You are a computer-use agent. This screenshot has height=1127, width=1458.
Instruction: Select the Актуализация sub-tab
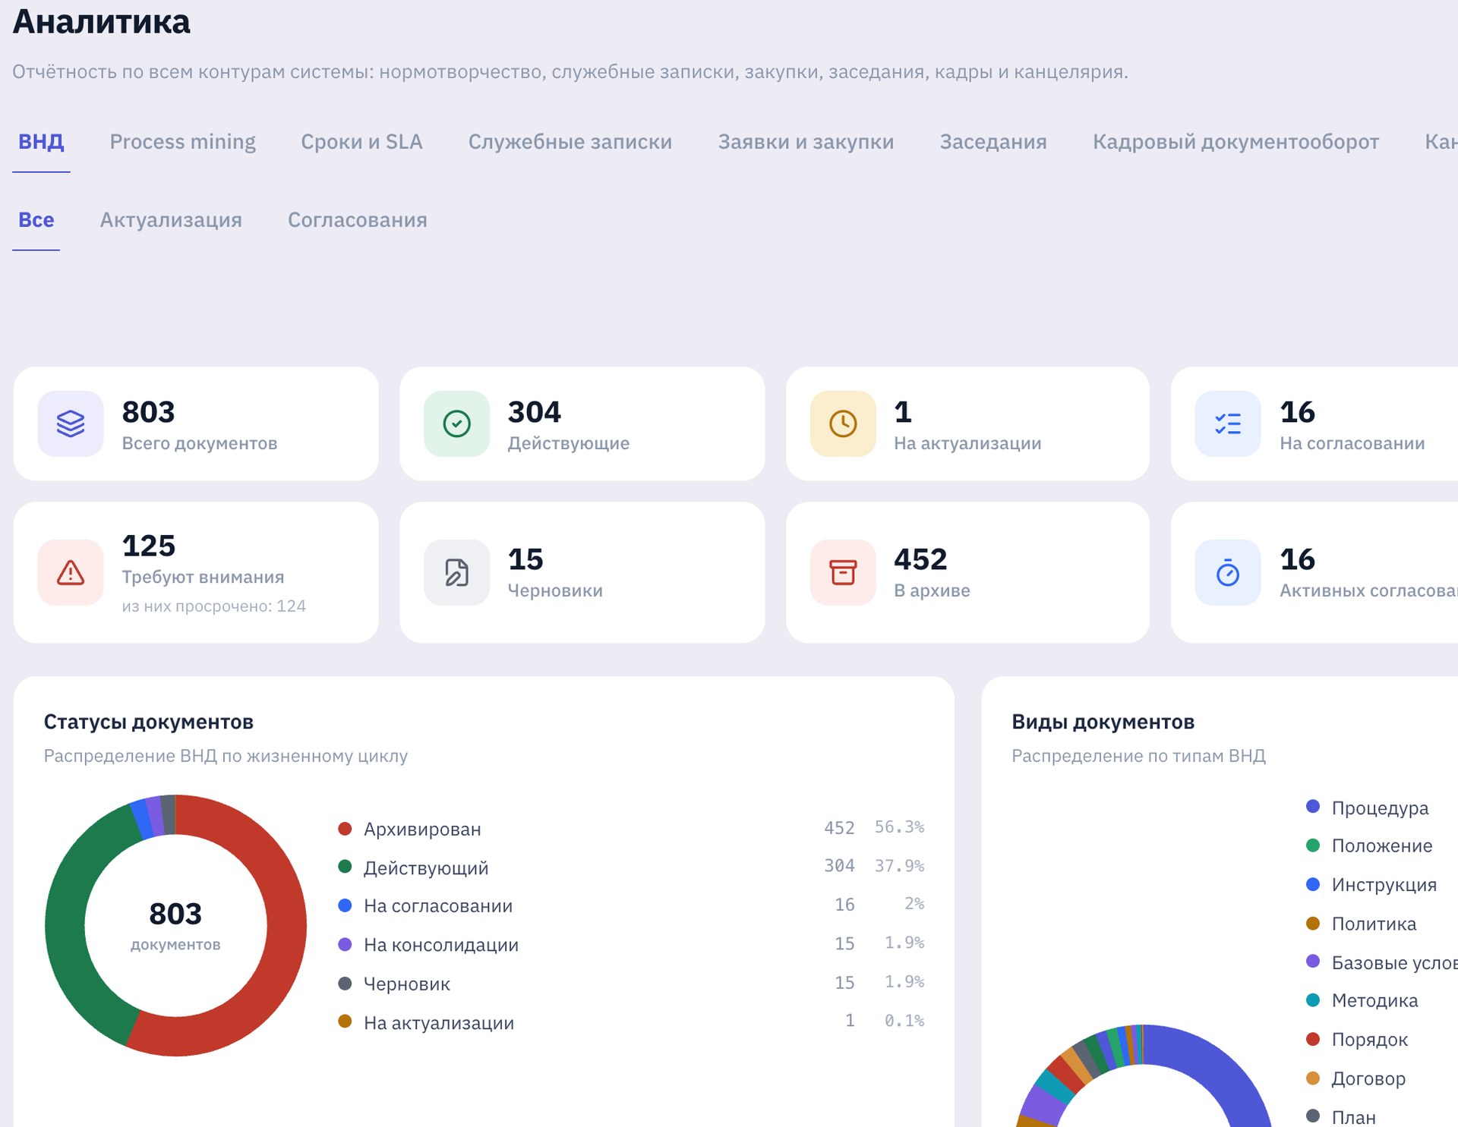(x=171, y=220)
